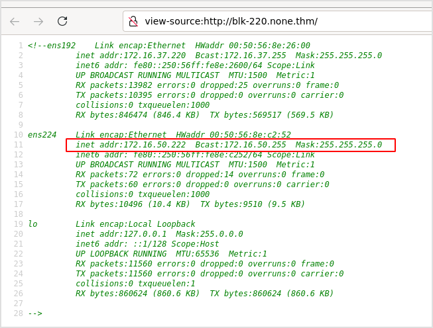Click the ens224 interface name
The width and height of the screenshot is (433, 328).
tap(42, 135)
